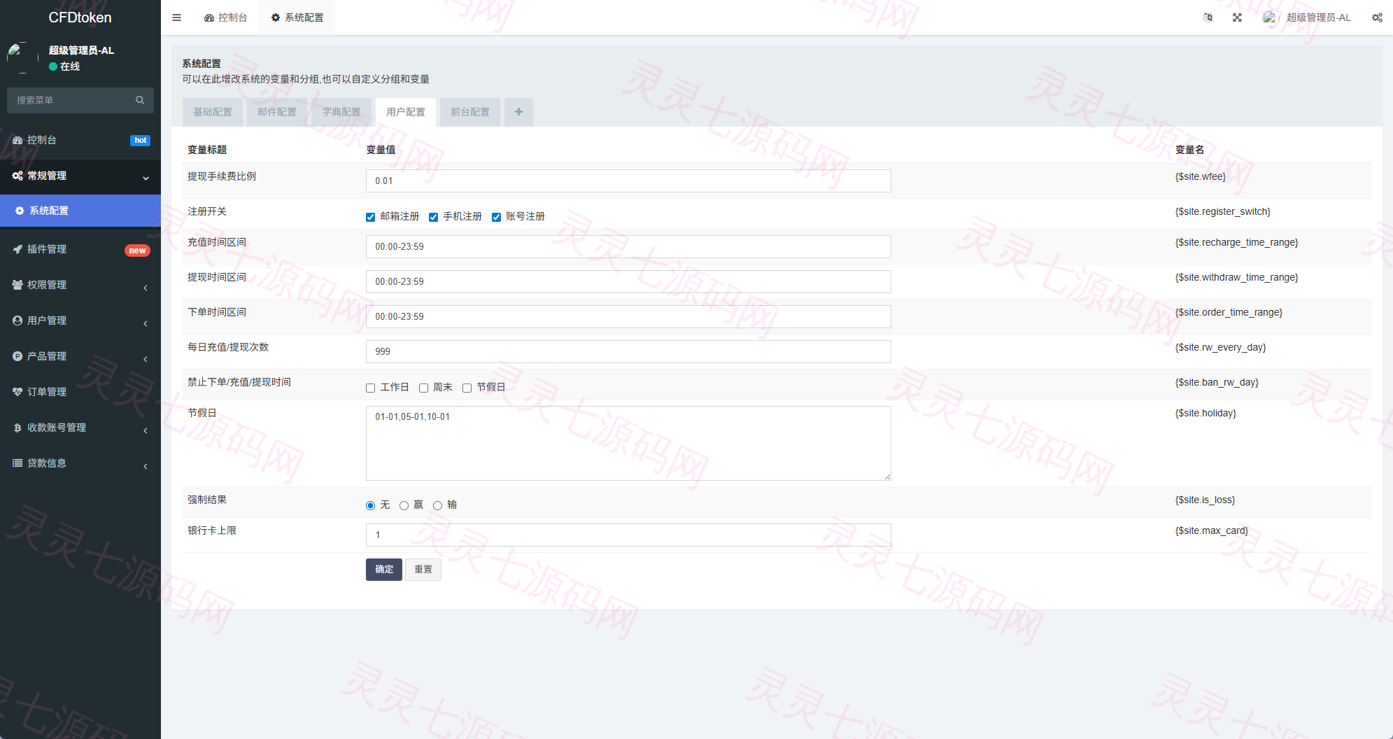Click the 重置 reset button
The image size is (1393, 739).
(423, 570)
